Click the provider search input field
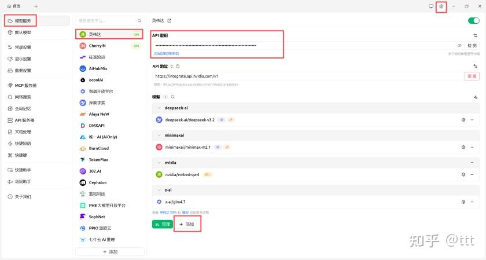 [106, 20]
